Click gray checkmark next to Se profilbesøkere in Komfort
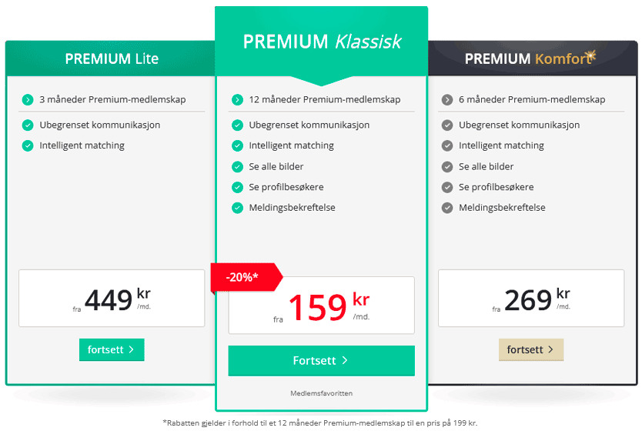 pyautogui.click(x=447, y=188)
